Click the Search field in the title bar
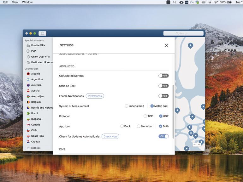 click(183, 33)
